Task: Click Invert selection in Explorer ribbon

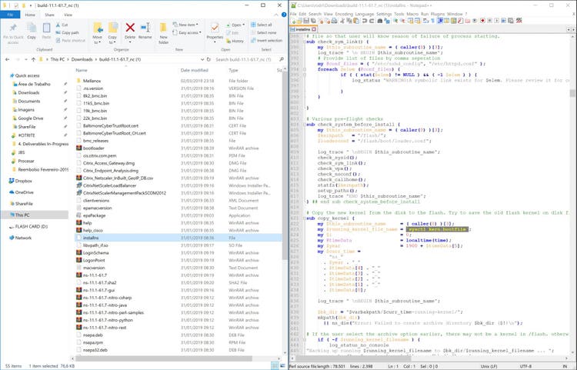Action: tap(267, 41)
